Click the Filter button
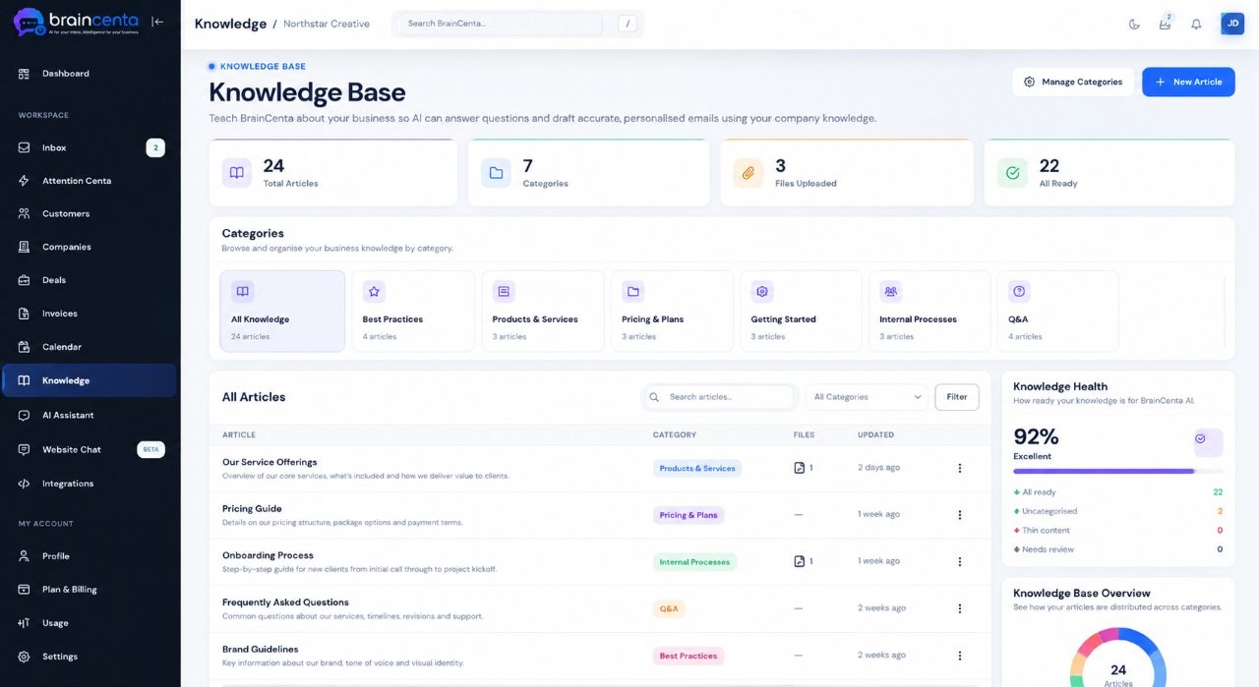The height and width of the screenshot is (687, 1259). [x=957, y=397]
